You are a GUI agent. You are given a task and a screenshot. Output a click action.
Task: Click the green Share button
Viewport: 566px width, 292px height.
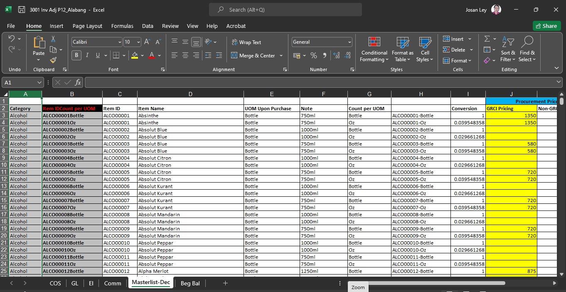546,26
